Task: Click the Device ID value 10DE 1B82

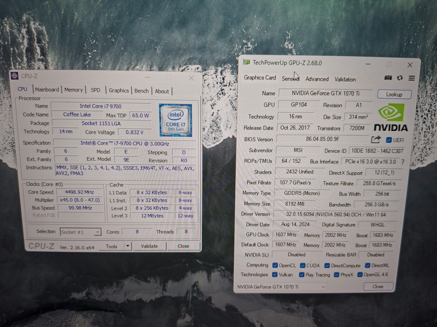Action: pos(377,151)
